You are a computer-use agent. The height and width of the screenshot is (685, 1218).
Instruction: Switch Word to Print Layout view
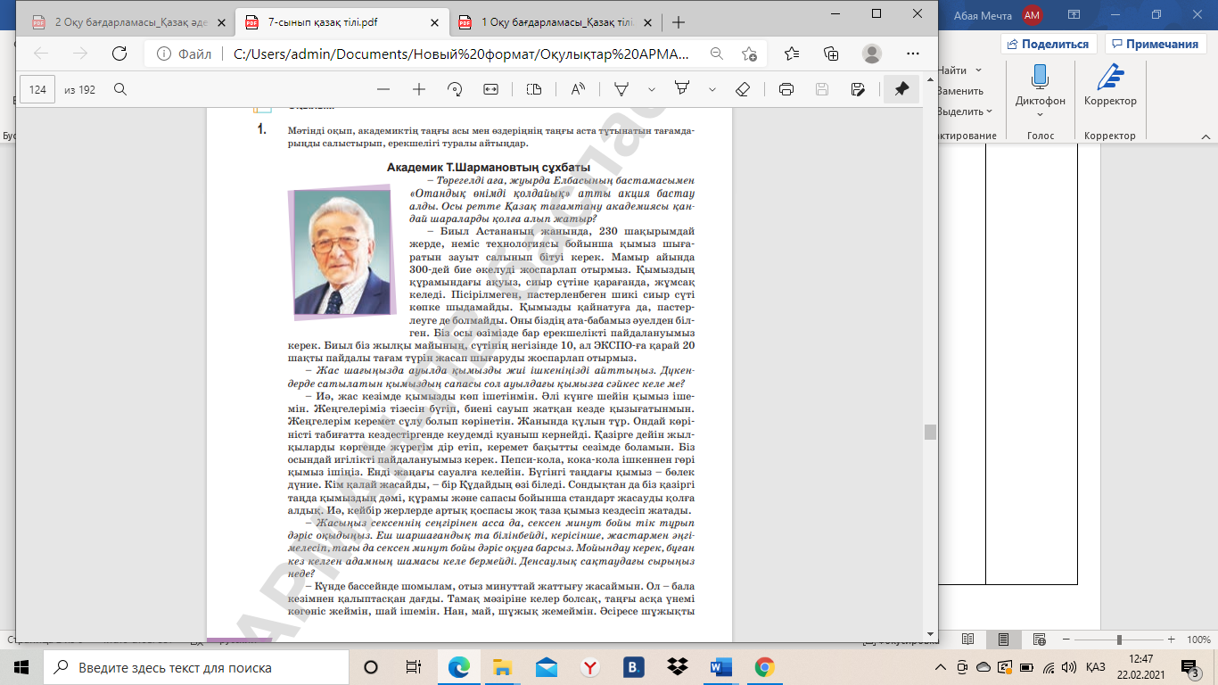click(x=1003, y=640)
